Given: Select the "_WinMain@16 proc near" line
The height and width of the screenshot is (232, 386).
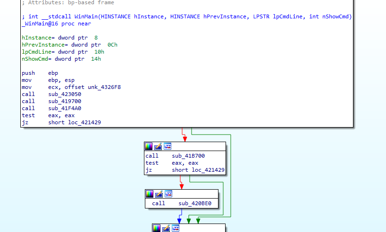Looking at the screenshot, I should pos(56,24).
